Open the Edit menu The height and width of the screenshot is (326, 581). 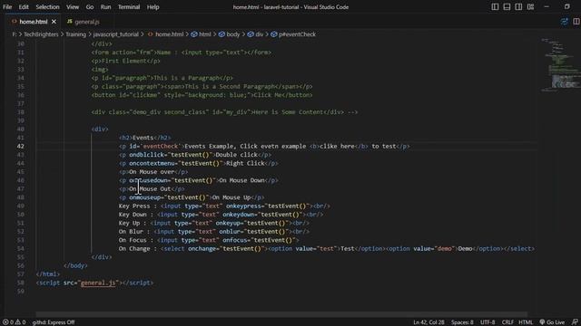[x=24, y=7]
